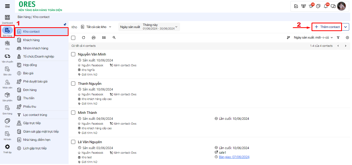The image size is (352, 165).
Task: Open the Bàn giao: 07/06/2024 link
Action: pyautogui.click(x=234, y=157)
